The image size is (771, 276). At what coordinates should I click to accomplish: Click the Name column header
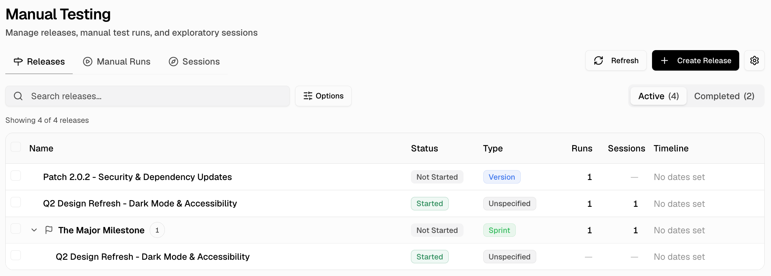[41, 148]
